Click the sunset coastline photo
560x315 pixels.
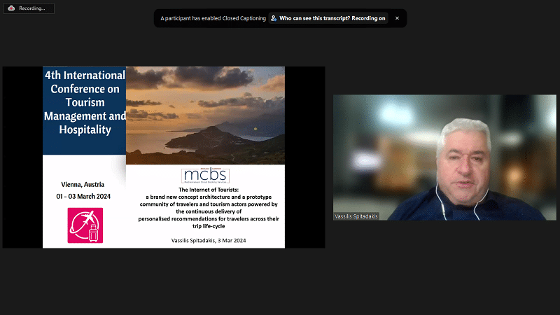[x=205, y=115]
